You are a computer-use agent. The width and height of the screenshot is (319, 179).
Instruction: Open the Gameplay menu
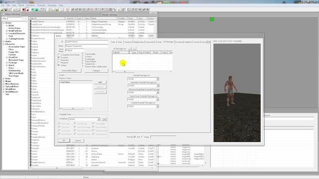52,5
